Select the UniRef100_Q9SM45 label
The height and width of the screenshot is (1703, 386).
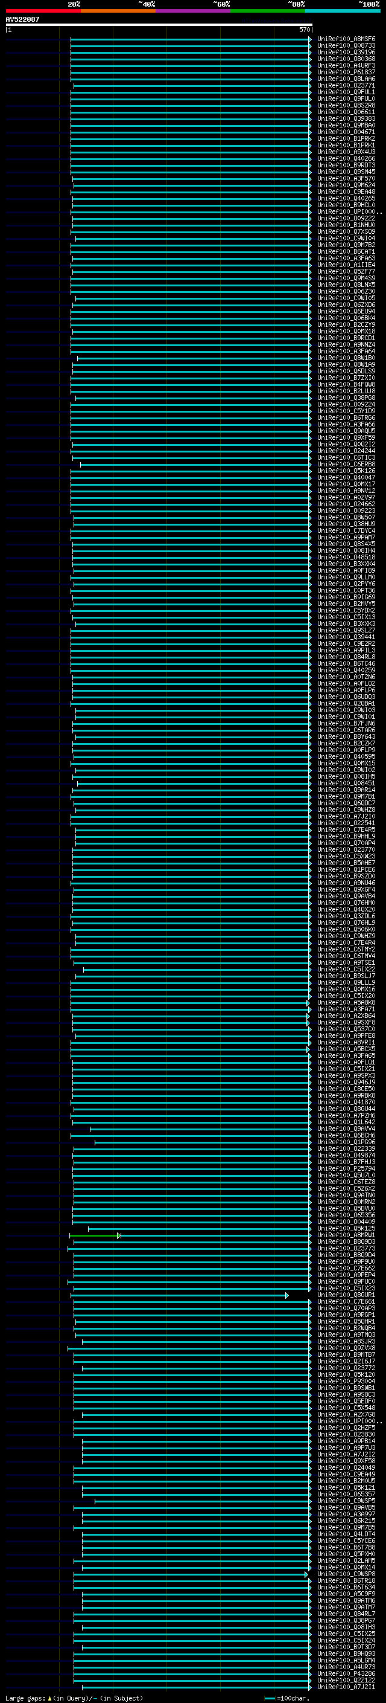(346, 172)
